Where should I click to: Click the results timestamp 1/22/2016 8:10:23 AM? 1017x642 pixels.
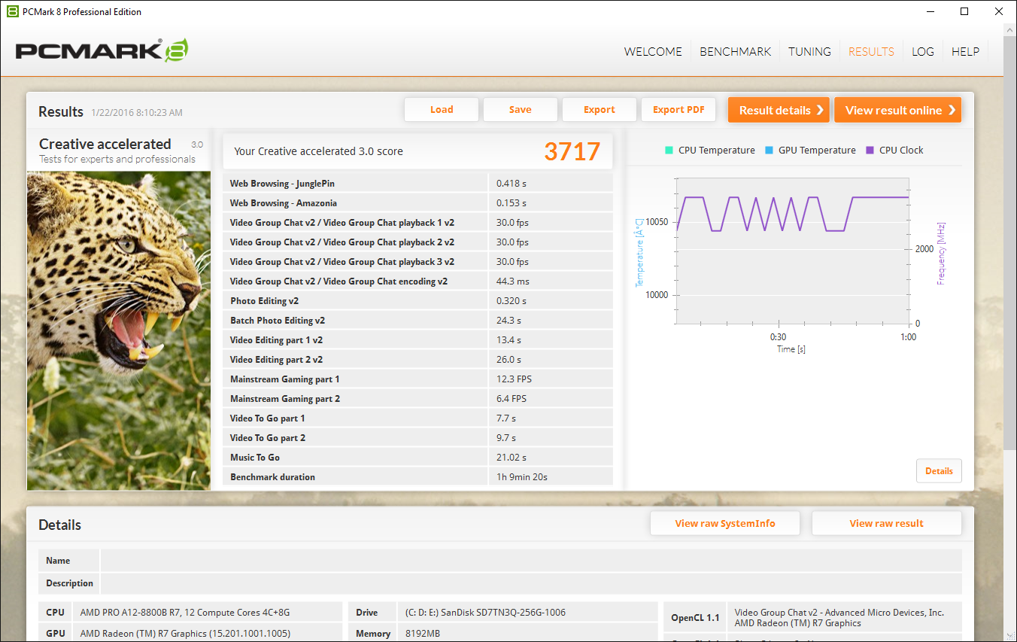pos(137,113)
